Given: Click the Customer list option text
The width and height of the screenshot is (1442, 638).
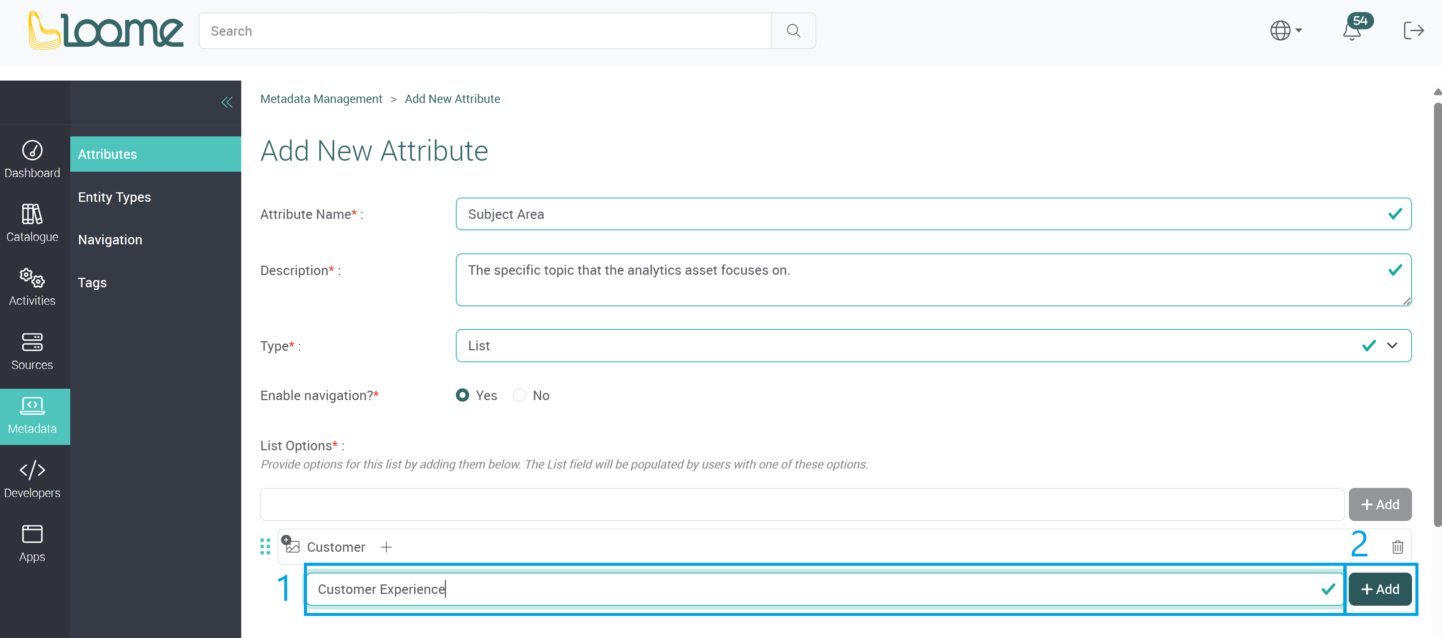Looking at the screenshot, I should pyautogui.click(x=336, y=547).
